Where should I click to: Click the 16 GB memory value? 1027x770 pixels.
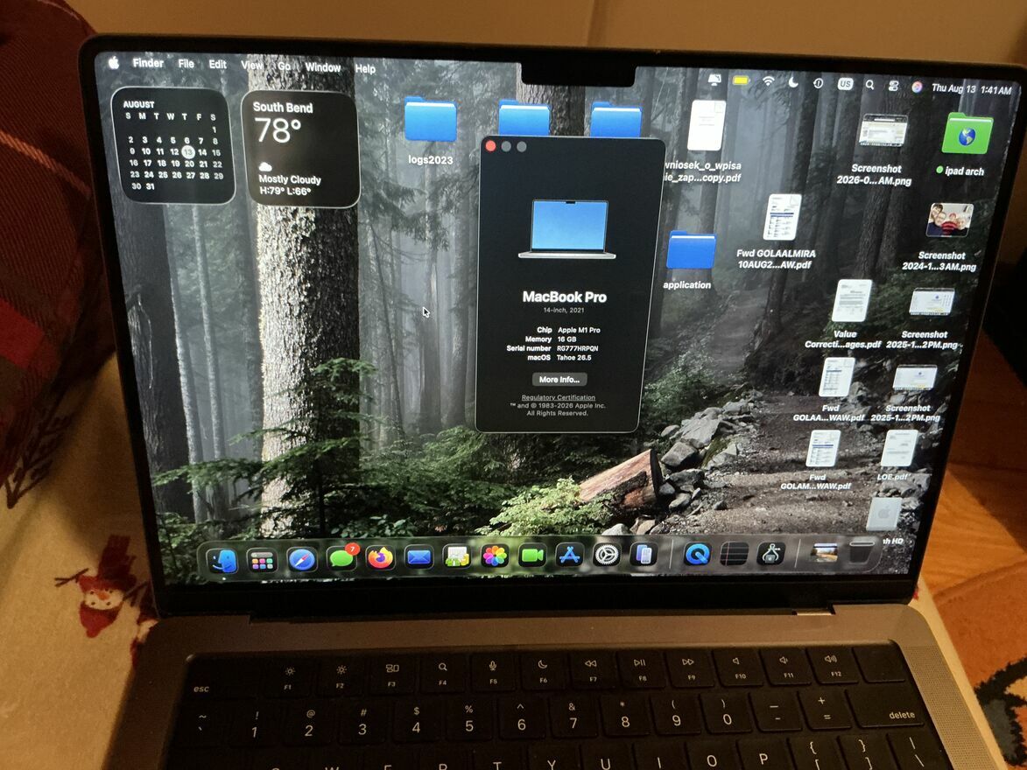point(566,339)
